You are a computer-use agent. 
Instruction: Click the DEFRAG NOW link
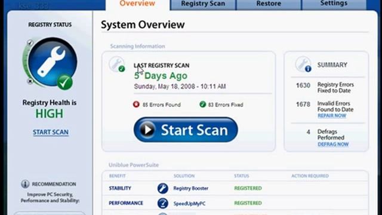[x=333, y=145]
